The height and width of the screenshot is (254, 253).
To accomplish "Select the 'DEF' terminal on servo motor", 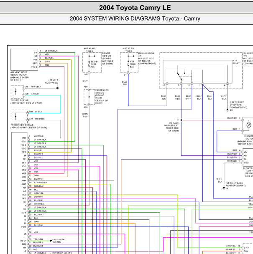I will point(35,63).
